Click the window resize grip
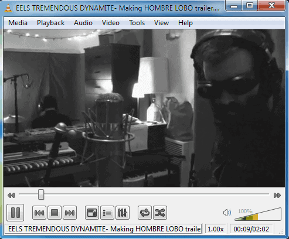Screen dimensions: 289x239 pyautogui.click(x=281, y=231)
